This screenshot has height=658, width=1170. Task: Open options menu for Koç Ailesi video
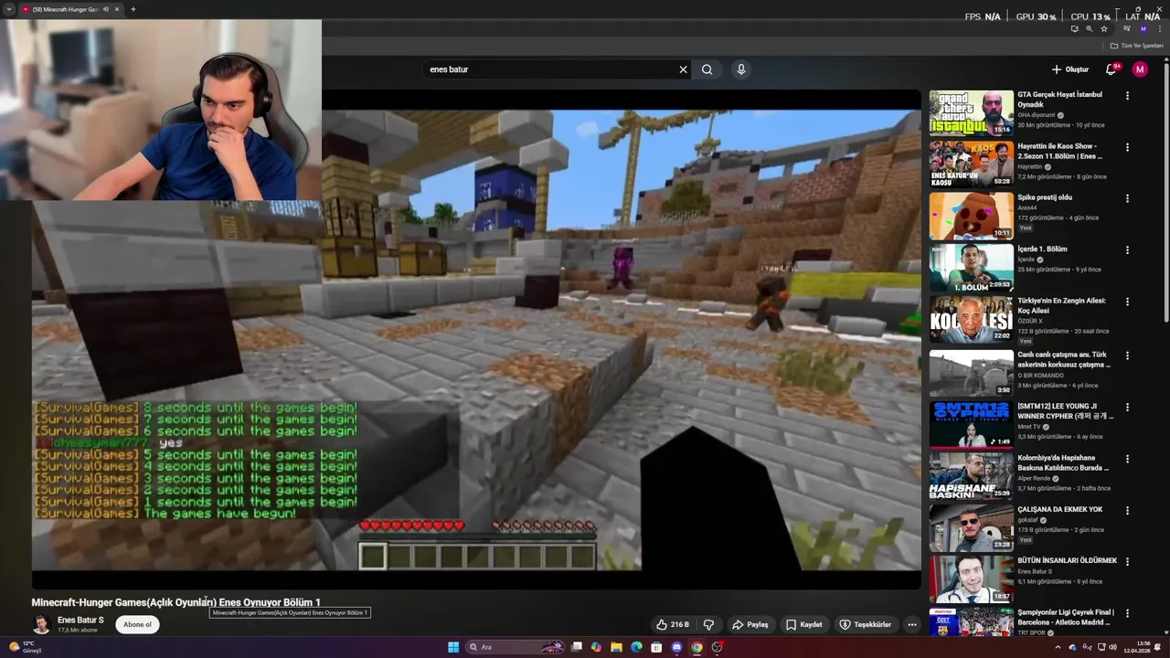[x=1127, y=302]
